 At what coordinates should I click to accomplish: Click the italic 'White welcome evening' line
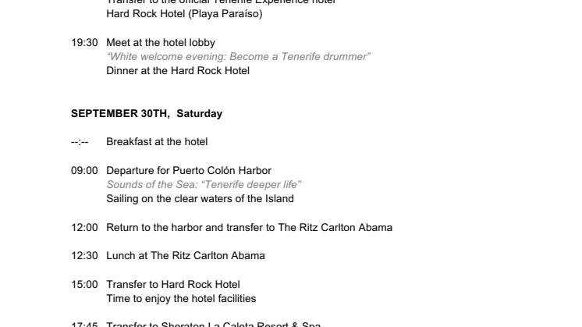pyautogui.click(x=238, y=57)
